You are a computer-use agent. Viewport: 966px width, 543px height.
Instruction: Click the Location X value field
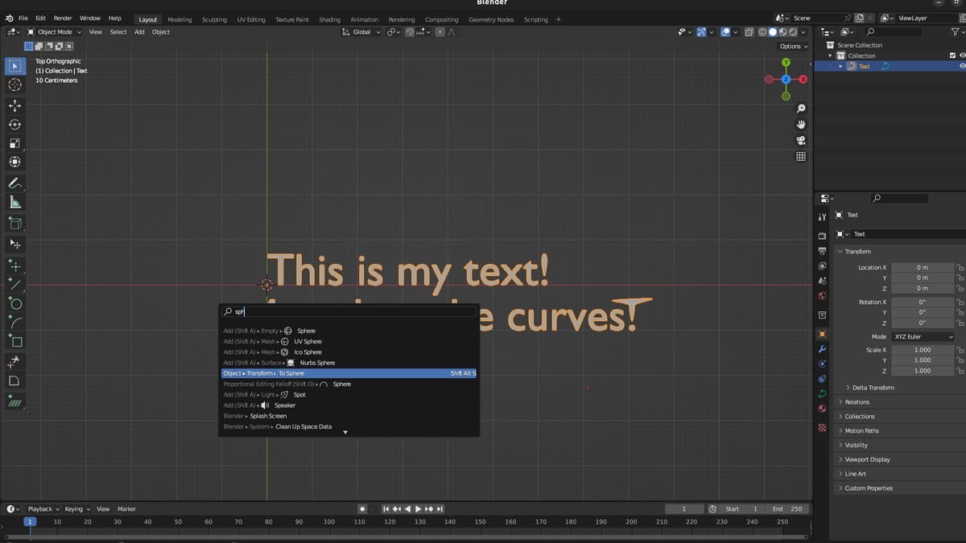pos(923,268)
